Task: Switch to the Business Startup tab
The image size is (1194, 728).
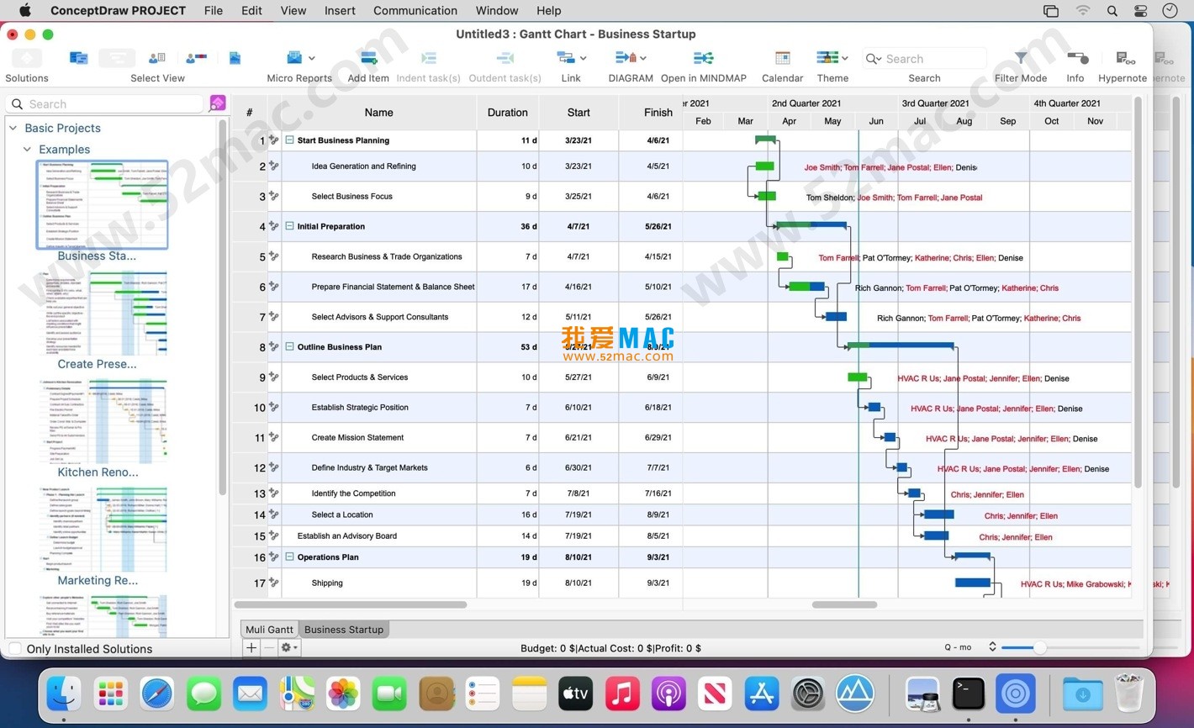Action: tap(344, 629)
